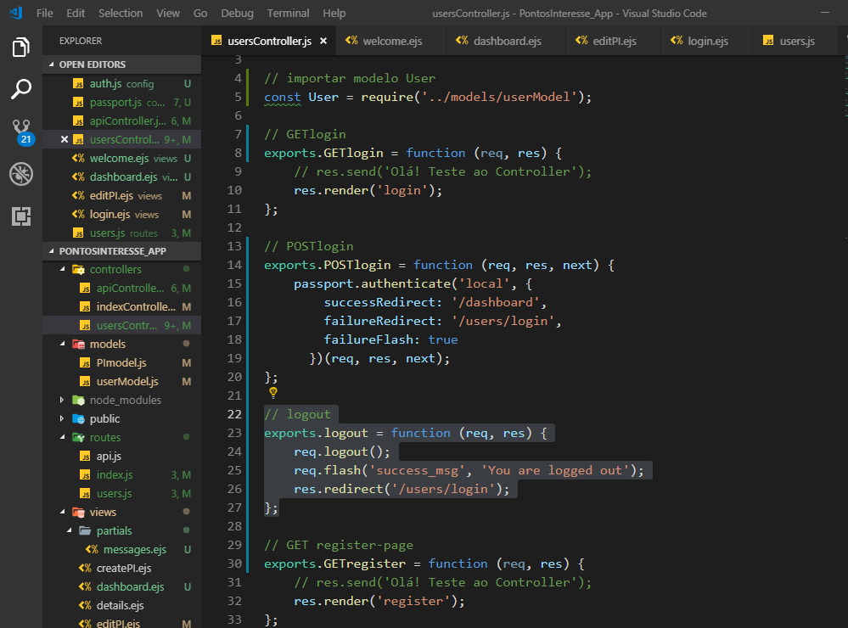Collapse the OPEN EDITORS section
The width and height of the screenshot is (848, 628).
tap(92, 64)
